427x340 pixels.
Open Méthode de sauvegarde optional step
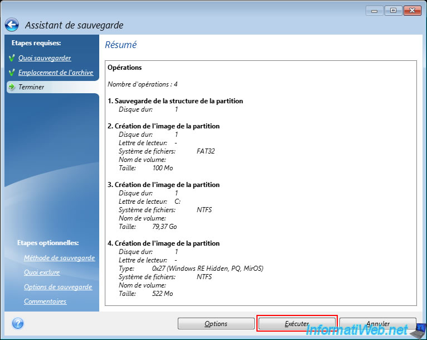59,258
